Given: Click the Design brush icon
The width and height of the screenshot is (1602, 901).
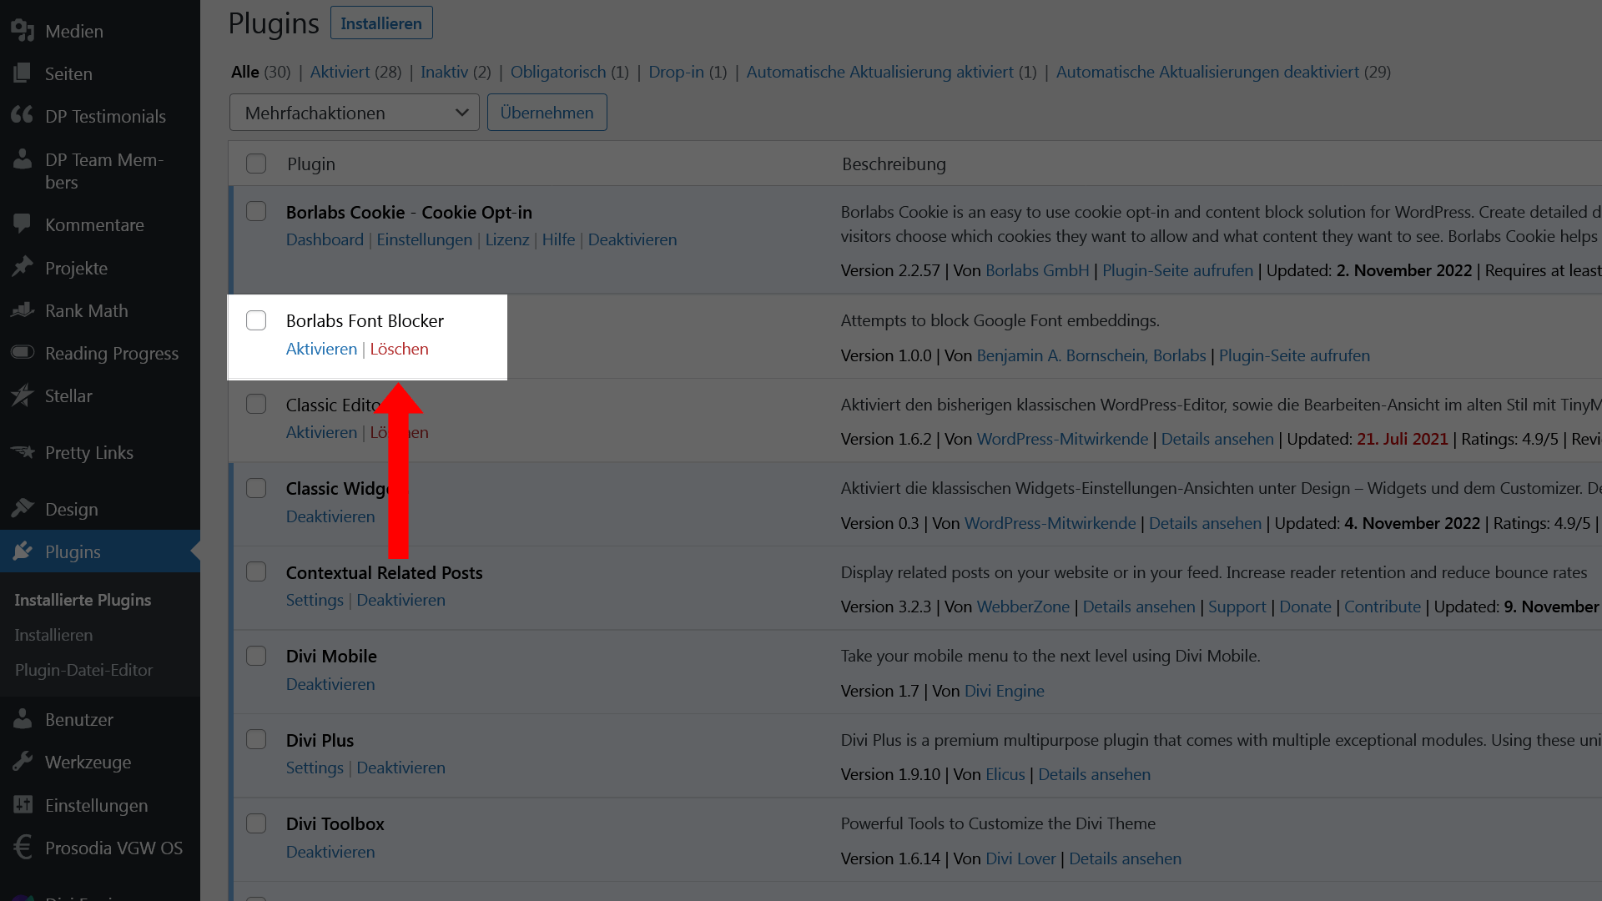Looking at the screenshot, I should click(x=23, y=509).
